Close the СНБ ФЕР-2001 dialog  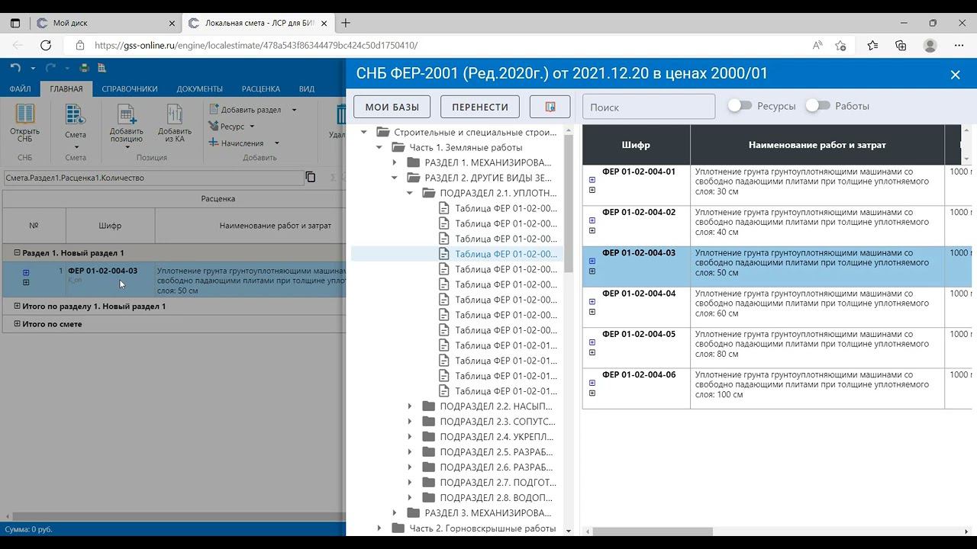click(955, 74)
